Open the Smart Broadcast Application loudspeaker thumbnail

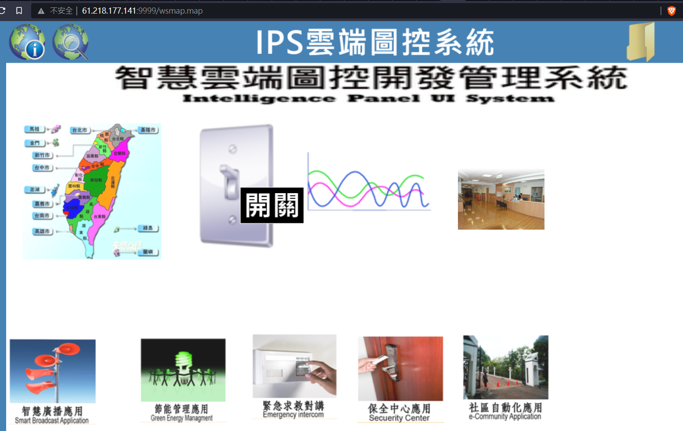(x=53, y=371)
